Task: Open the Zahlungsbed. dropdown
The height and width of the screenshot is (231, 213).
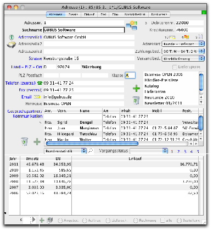Action: pyautogui.click(x=183, y=51)
